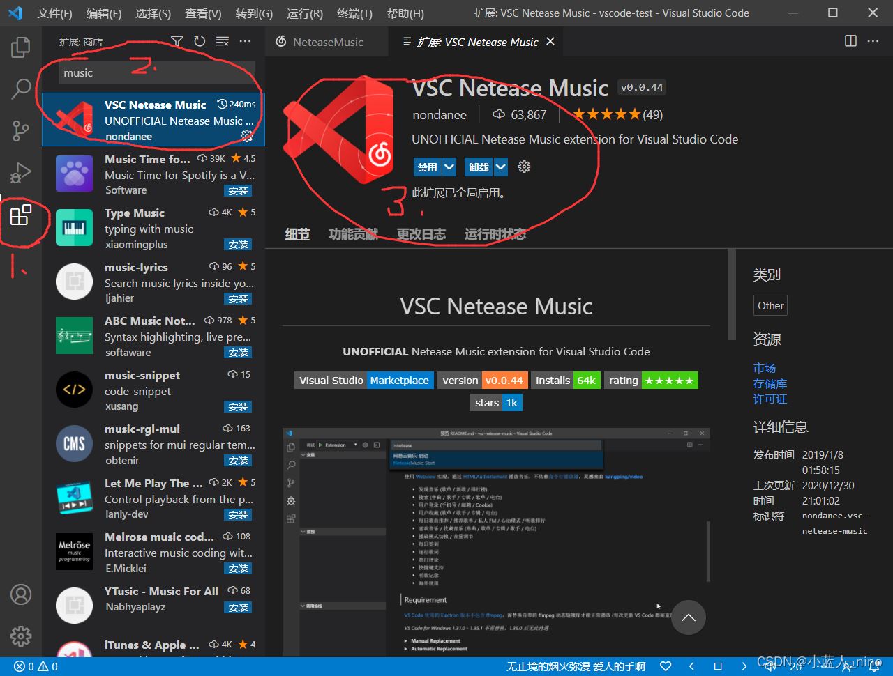The width and height of the screenshot is (893, 676).
Task: Open the 存储库 resource link
Action: (x=770, y=384)
